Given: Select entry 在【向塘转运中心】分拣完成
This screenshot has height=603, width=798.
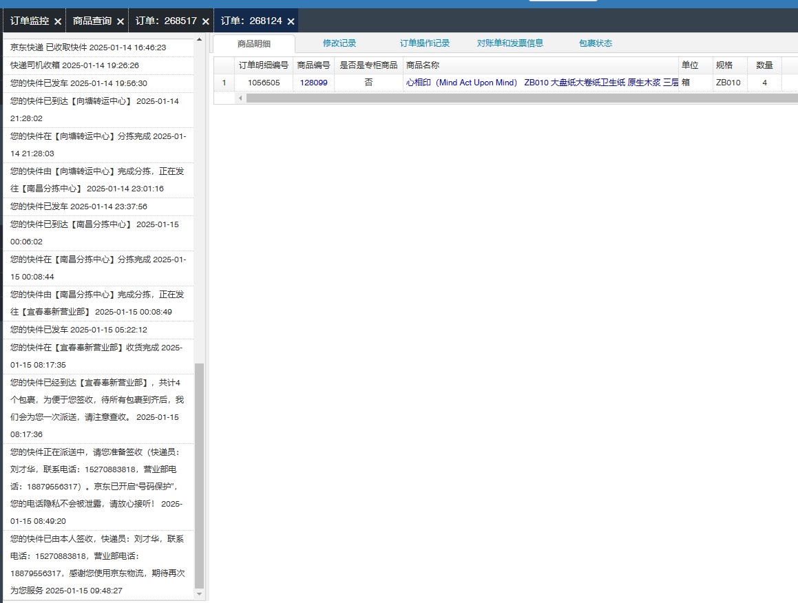Looking at the screenshot, I should [98, 145].
